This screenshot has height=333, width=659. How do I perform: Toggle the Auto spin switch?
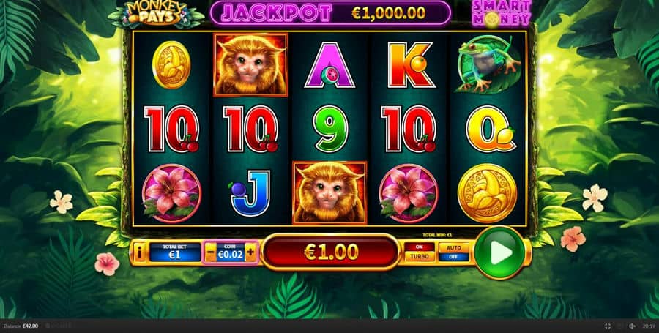[454, 252]
